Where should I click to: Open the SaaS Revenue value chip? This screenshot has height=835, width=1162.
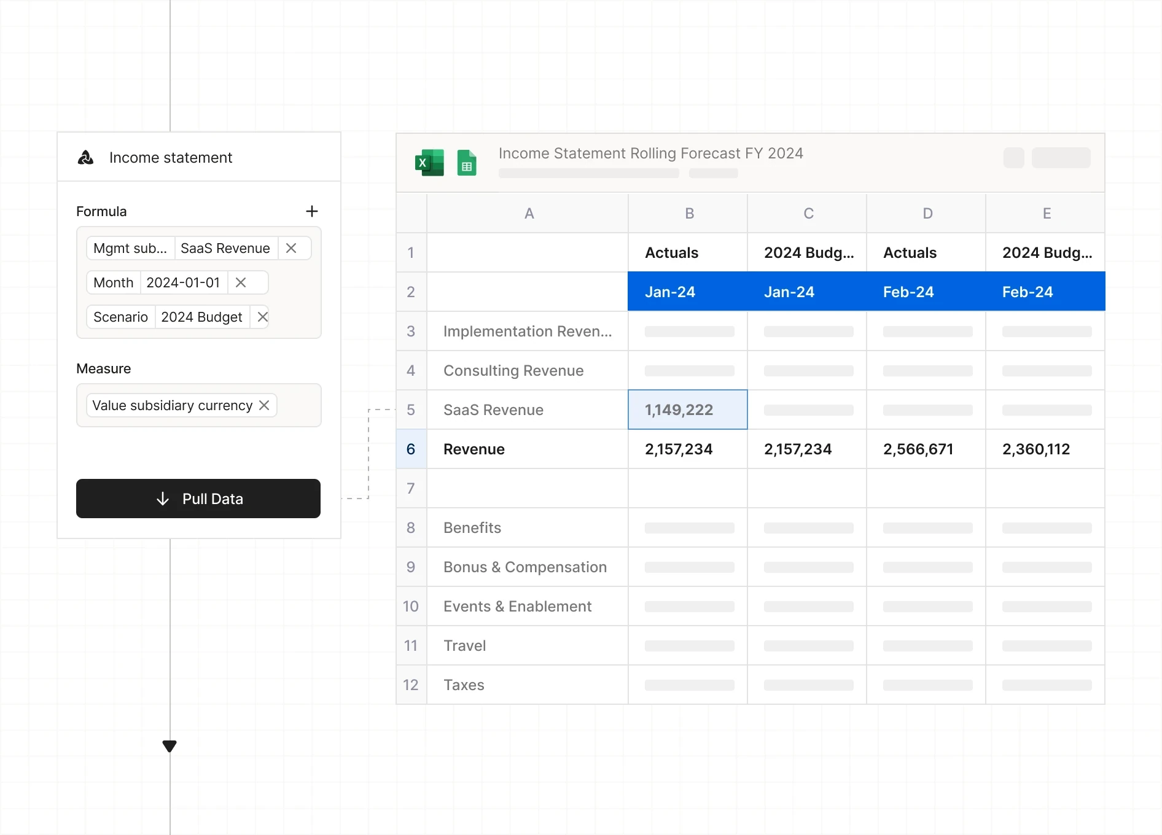click(x=225, y=248)
